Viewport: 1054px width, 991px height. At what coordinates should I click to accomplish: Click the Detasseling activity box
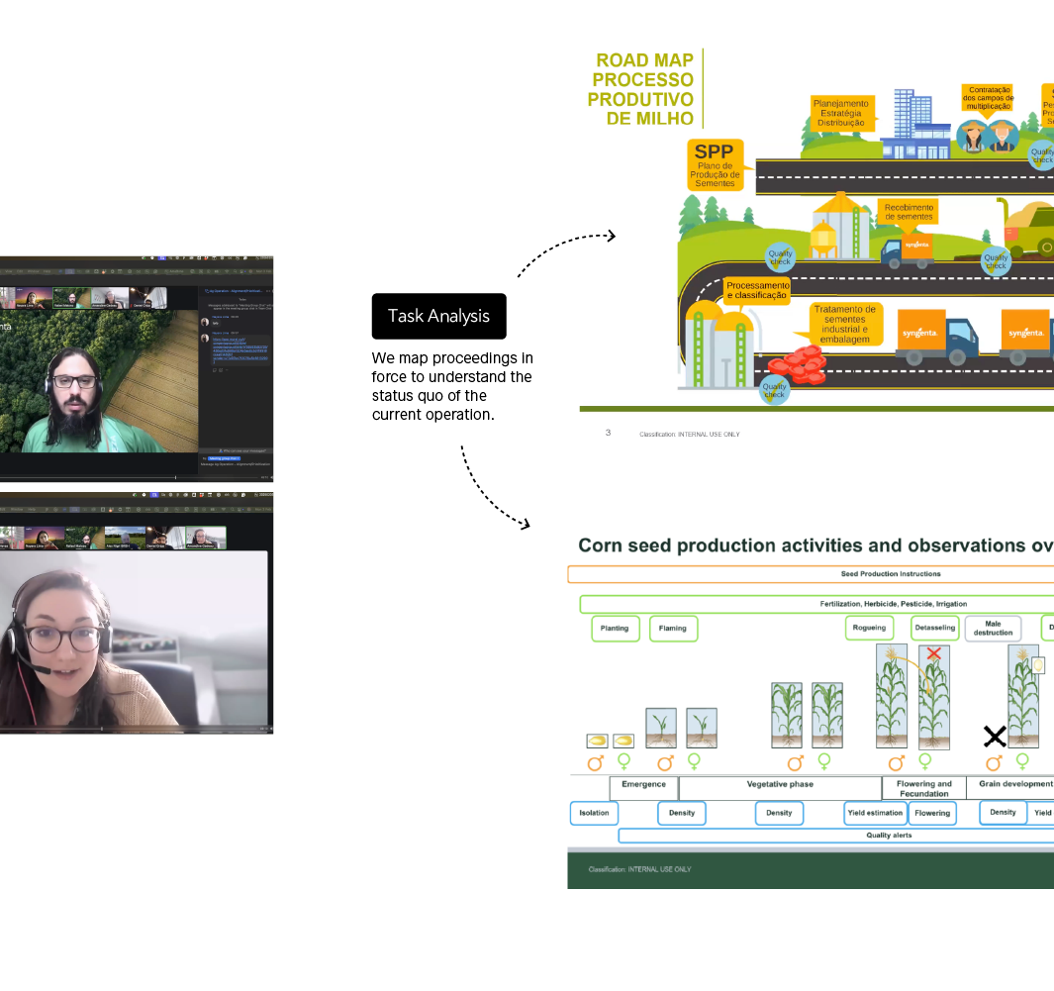(934, 629)
